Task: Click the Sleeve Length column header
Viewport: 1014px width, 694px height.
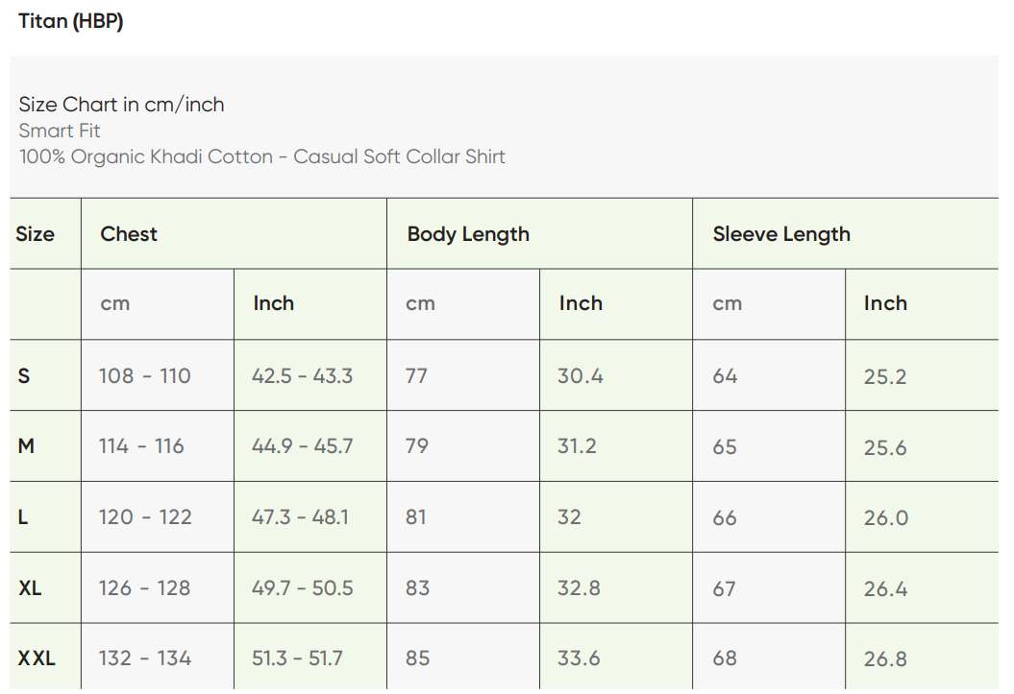Action: [x=781, y=234]
